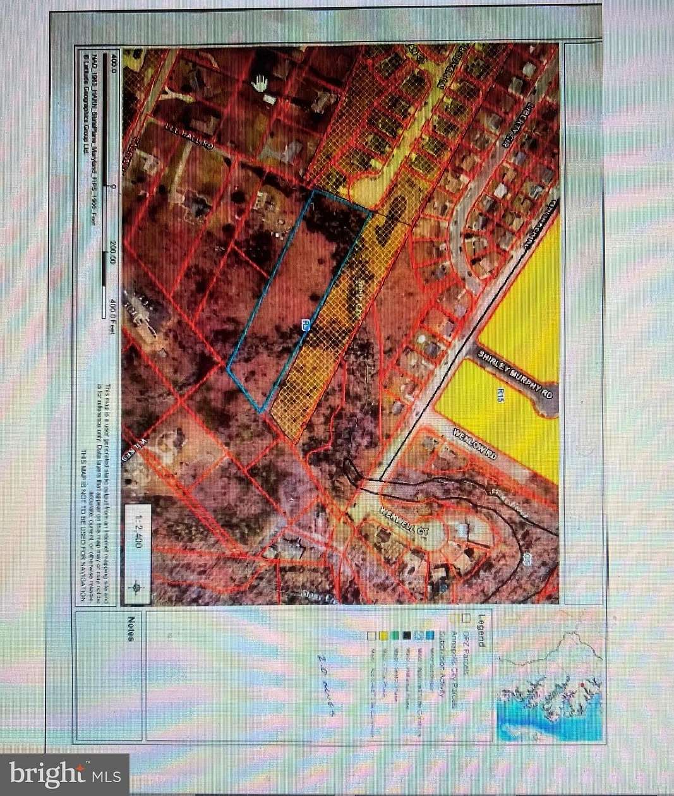Toggle the DPZ Parcels legend checkbox
The image size is (674, 796).
click(x=466, y=617)
